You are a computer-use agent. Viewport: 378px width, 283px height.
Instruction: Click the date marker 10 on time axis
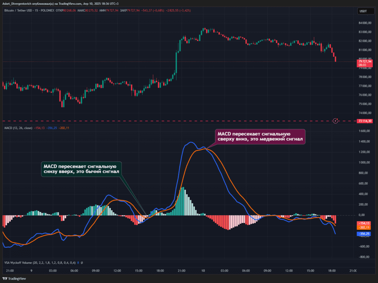tap(203, 271)
